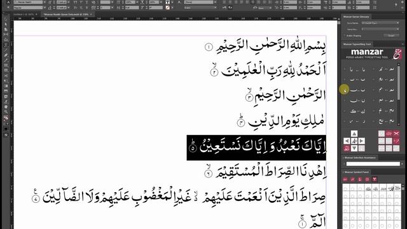Click the Selection Assistance white slider bar
Image resolution: width=407 pixels, height=229 pixels.
(x=373, y=164)
